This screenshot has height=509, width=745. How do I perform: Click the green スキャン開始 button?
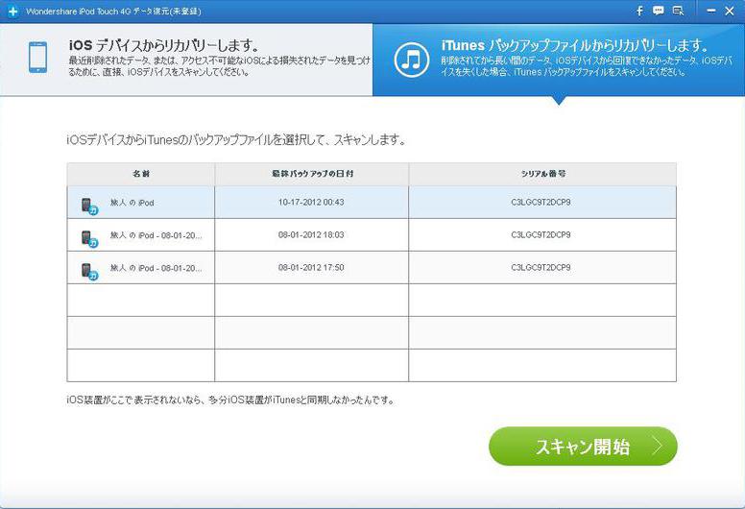(583, 447)
